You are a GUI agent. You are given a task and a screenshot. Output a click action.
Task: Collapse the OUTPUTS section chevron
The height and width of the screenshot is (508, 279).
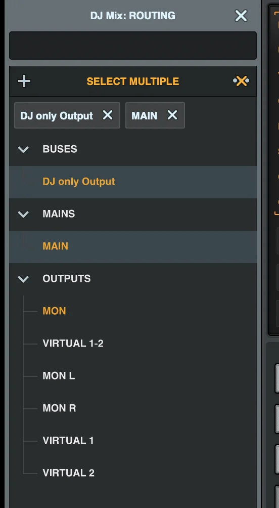[23, 279]
